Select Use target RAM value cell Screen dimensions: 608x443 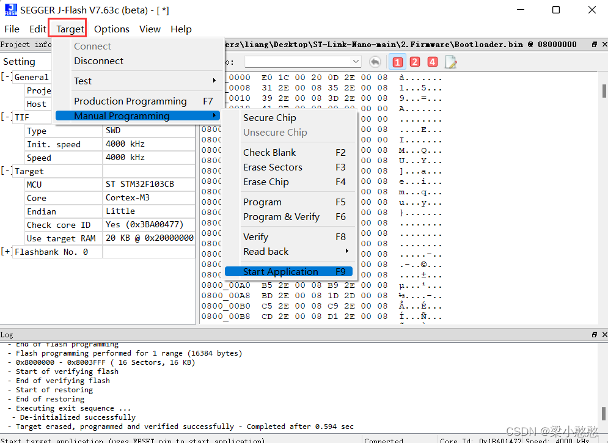[149, 238]
